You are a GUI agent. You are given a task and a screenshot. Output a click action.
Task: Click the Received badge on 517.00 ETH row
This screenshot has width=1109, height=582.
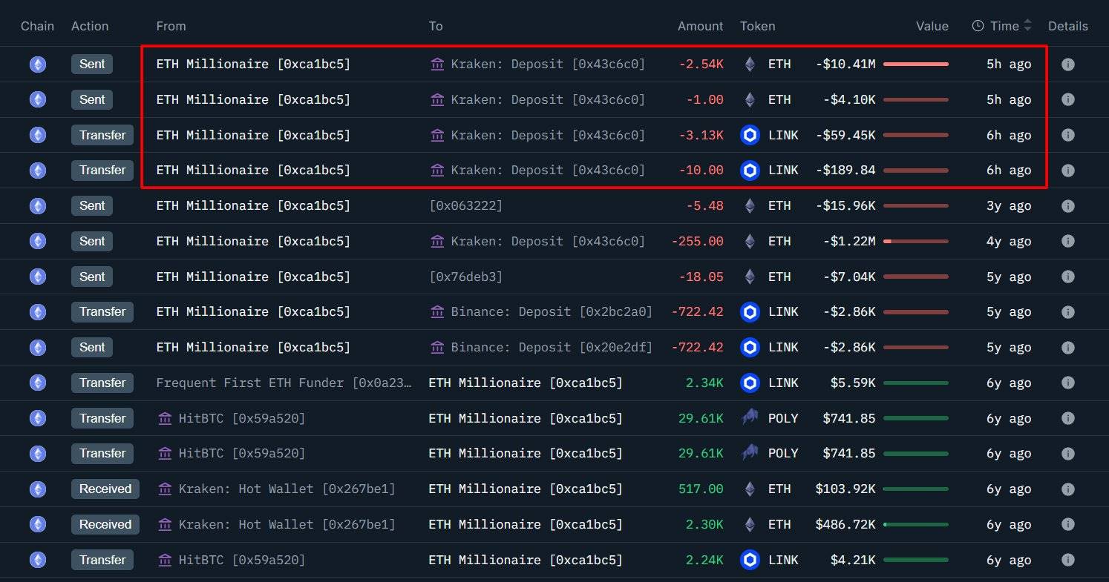[x=105, y=489]
